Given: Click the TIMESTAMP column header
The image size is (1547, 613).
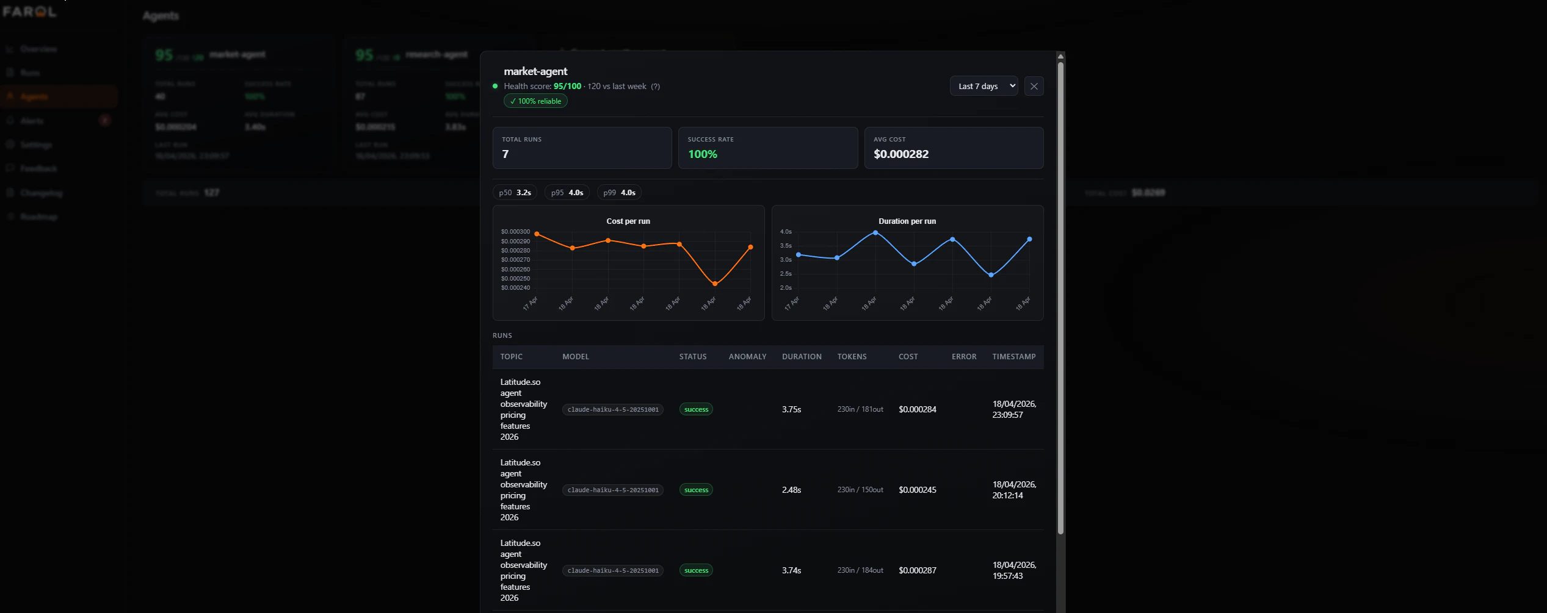Looking at the screenshot, I should pos(1013,357).
